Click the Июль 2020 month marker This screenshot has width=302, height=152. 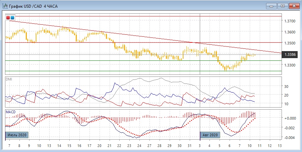click(x=17, y=135)
